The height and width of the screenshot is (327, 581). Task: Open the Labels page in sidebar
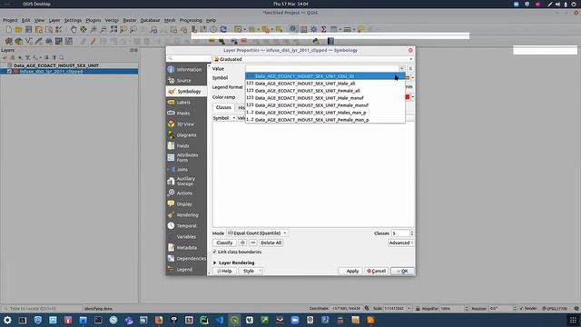(x=186, y=103)
